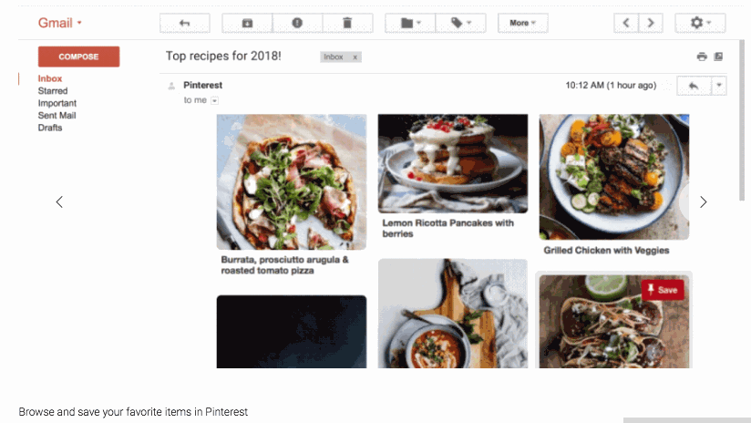Open the Starred folder
751x423 pixels.
click(x=52, y=91)
